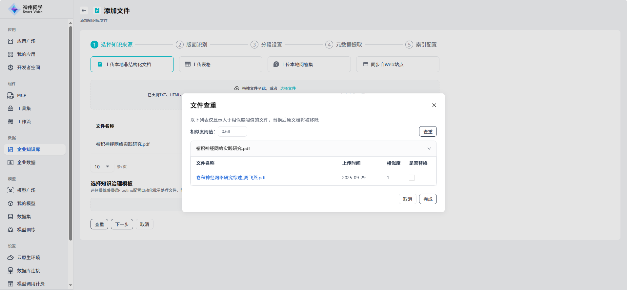Go to 工具集 in the sidebar
The height and width of the screenshot is (290, 627).
[24, 108]
